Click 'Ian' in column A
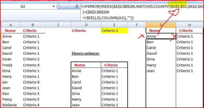 (x=5, y=82)
